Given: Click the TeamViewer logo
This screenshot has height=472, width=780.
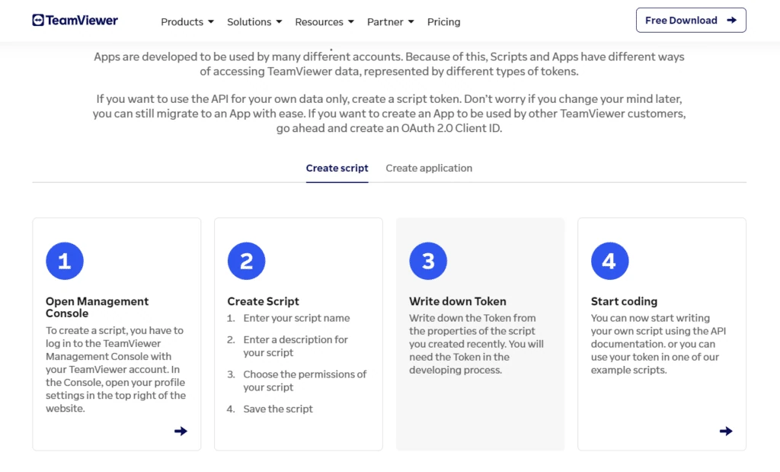Looking at the screenshot, I should click(75, 21).
